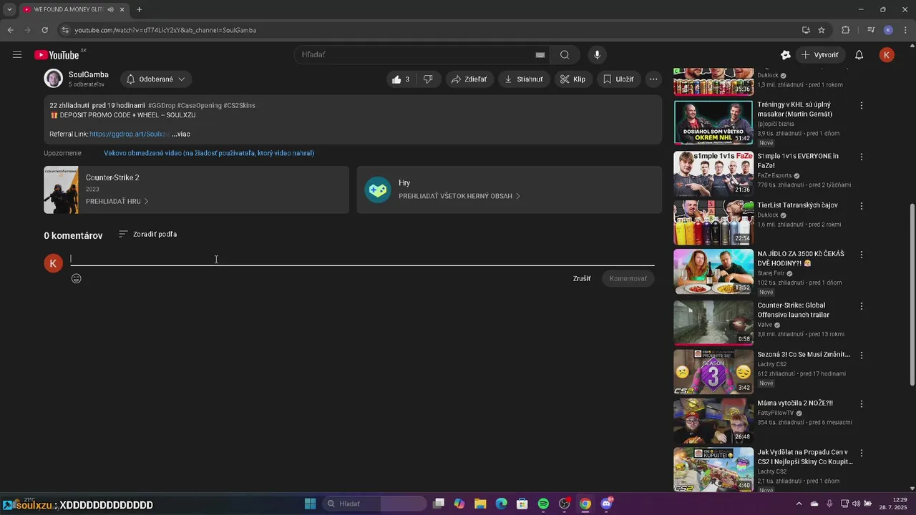916x515 pixels.
Task: Open the on-screen keyboard icon in search box
Action: [540, 55]
